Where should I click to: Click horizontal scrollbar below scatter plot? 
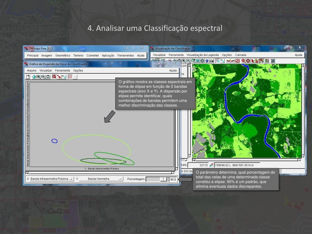click(100, 173)
